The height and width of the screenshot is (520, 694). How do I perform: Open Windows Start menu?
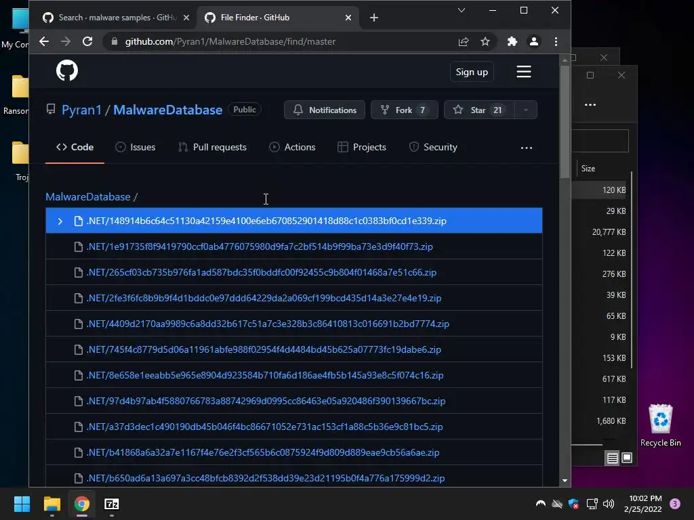(x=22, y=504)
